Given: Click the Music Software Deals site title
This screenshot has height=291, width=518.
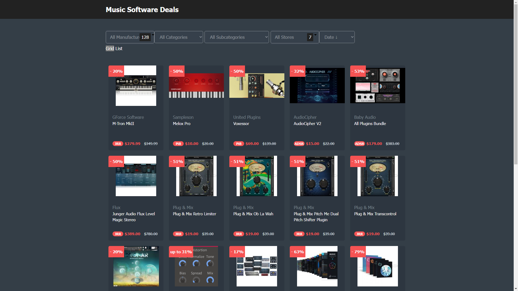Looking at the screenshot, I should (x=142, y=10).
